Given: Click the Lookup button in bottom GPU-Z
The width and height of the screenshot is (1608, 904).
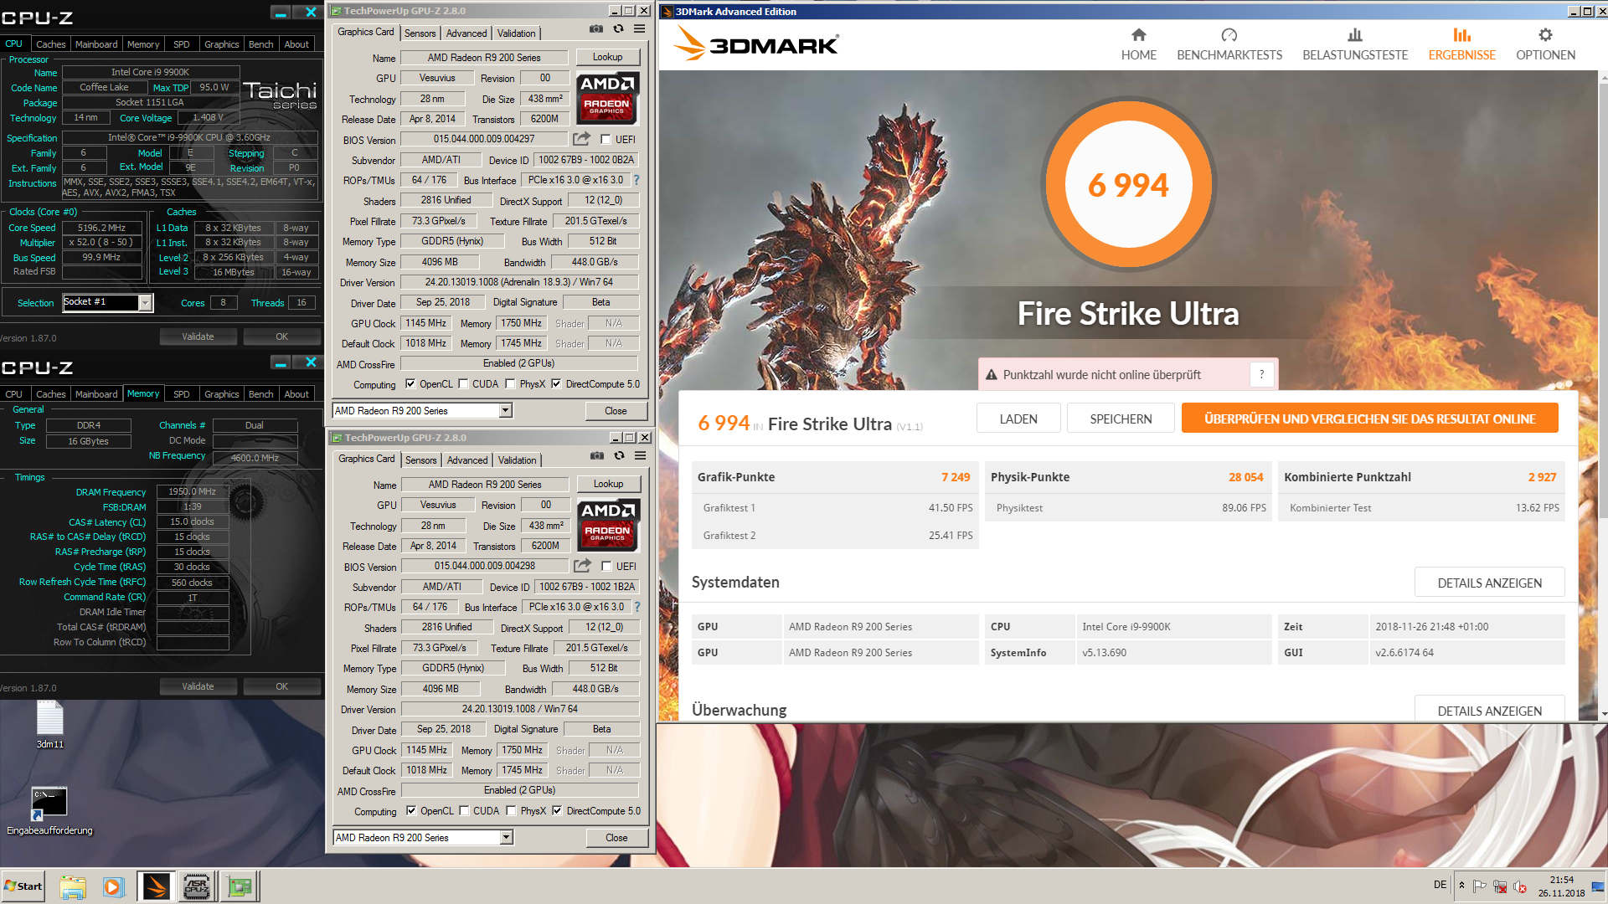Looking at the screenshot, I should coord(608,485).
